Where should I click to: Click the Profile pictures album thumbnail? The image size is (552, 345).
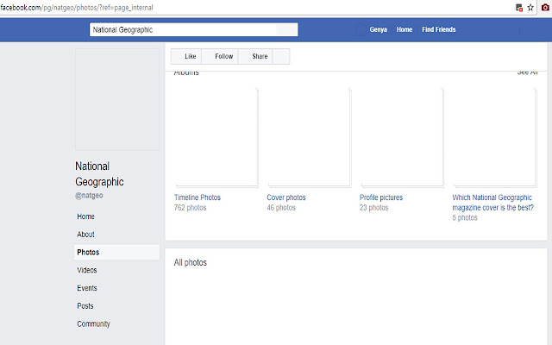click(x=402, y=138)
